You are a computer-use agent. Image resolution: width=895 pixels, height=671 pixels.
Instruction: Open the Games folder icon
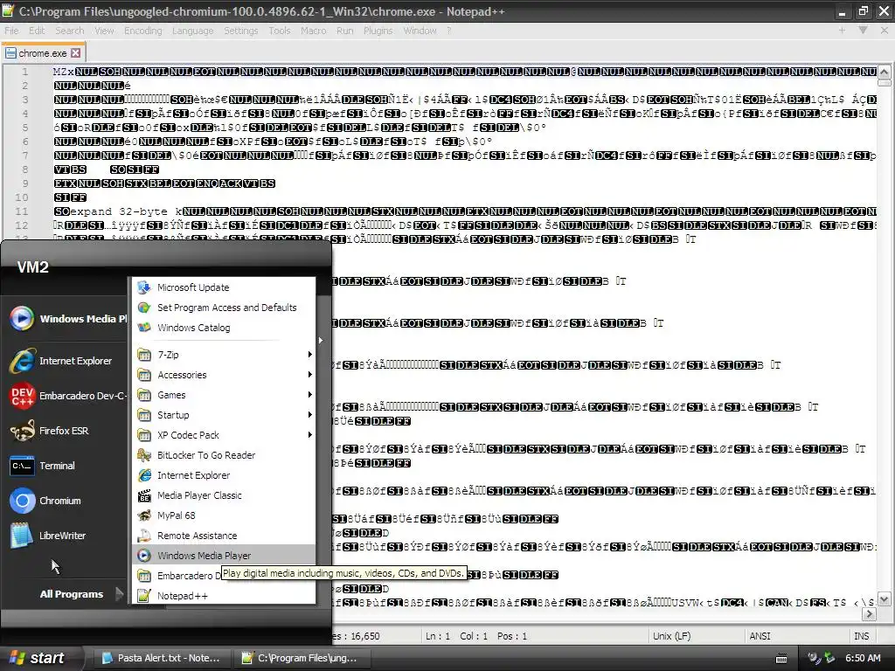(x=144, y=395)
